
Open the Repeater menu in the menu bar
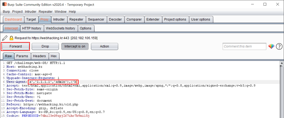pyautogui.click(x=46, y=12)
